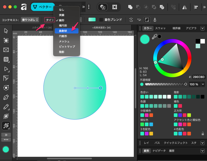
Task: Select the Move tool arrow
Action: pos(6,31)
